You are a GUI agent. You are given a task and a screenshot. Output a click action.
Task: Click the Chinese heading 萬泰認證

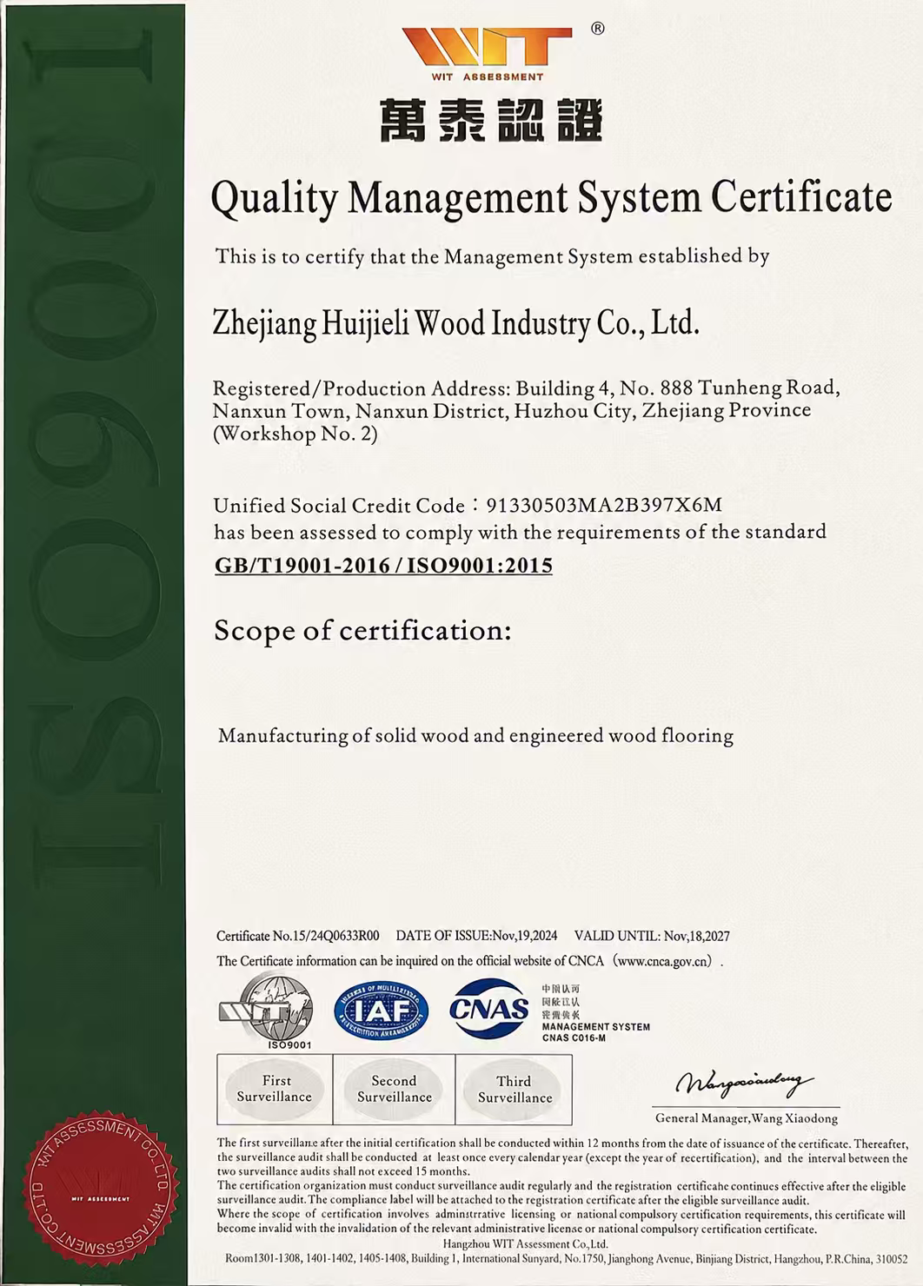point(491,120)
